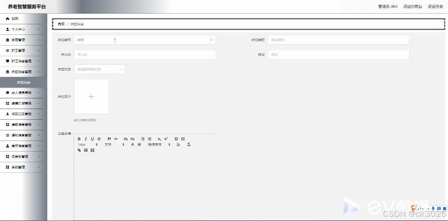Apply the H2 heading style
The height and width of the screenshot is (221, 448).
[x=132, y=139]
